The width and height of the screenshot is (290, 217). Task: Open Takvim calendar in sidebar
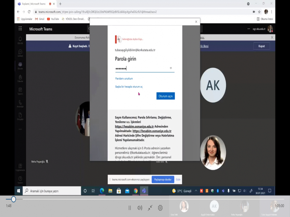click(20, 91)
